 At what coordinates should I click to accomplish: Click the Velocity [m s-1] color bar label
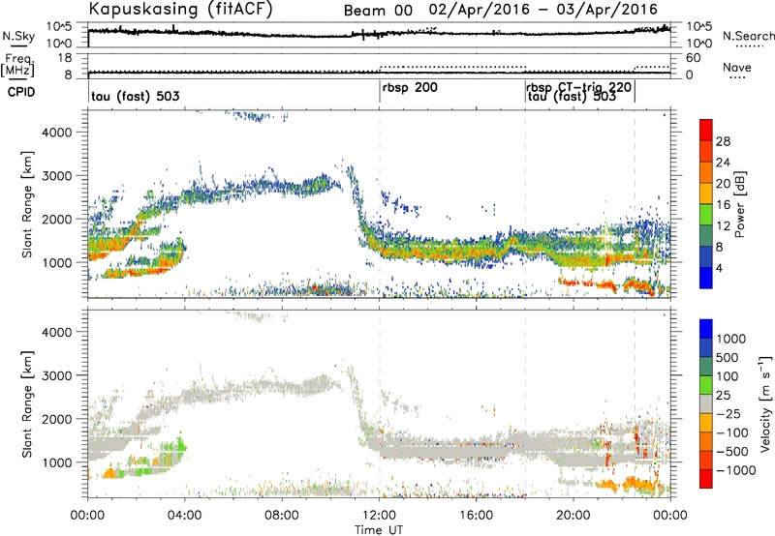[765, 403]
